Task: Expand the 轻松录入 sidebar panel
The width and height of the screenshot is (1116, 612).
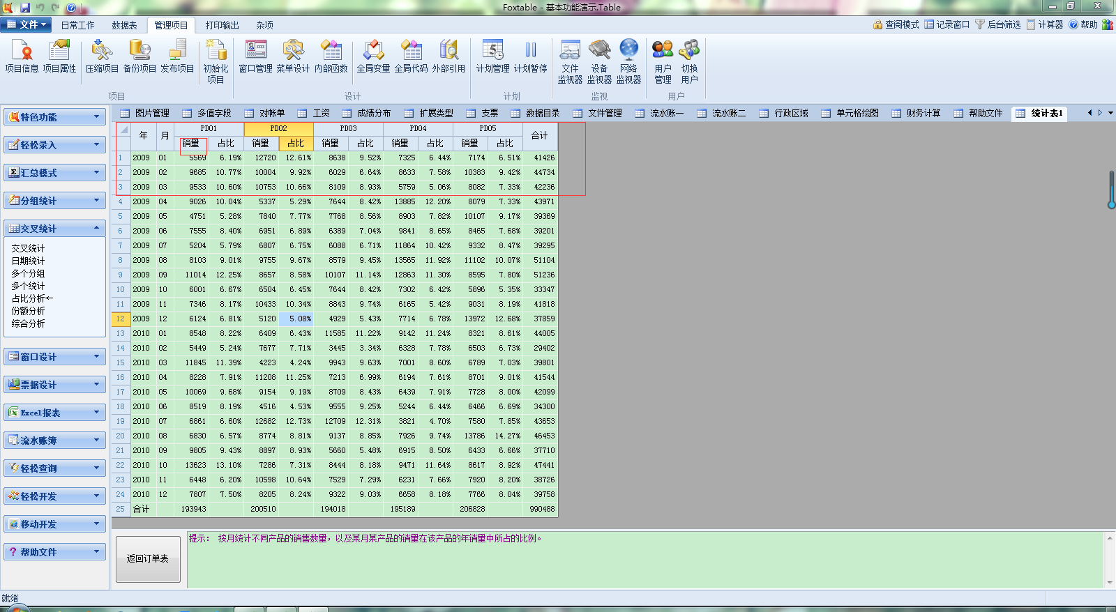Action: 54,145
